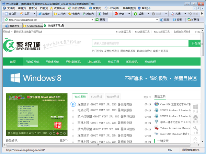Open the 停止 dropdown arrow

[129, 14]
